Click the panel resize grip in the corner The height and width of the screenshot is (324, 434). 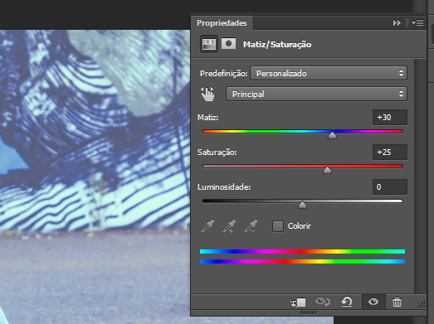422,304
